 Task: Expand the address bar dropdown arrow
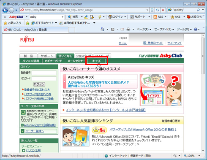[147, 10]
